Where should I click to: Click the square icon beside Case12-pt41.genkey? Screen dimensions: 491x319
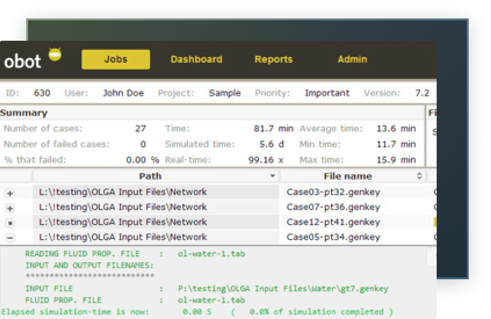(x=10, y=223)
